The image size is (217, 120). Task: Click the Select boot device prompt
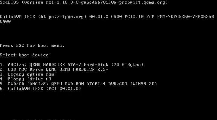click(26, 55)
